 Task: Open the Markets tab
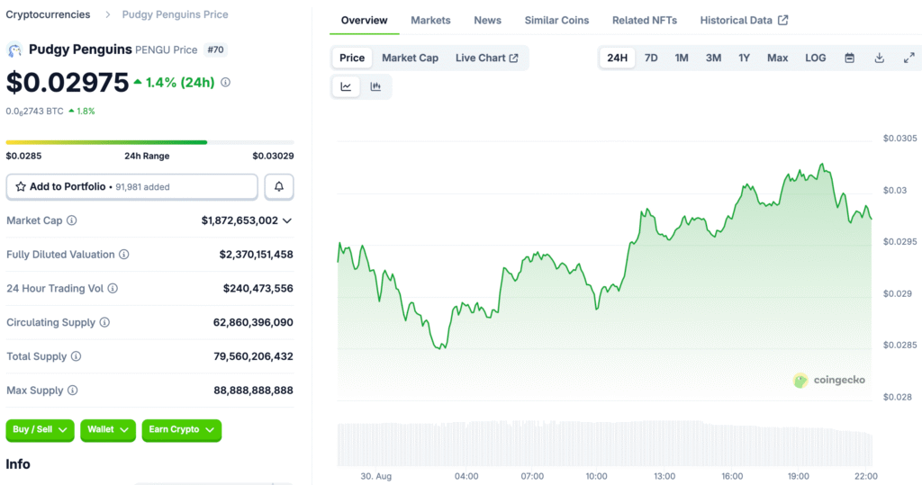pyautogui.click(x=430, y=20)
